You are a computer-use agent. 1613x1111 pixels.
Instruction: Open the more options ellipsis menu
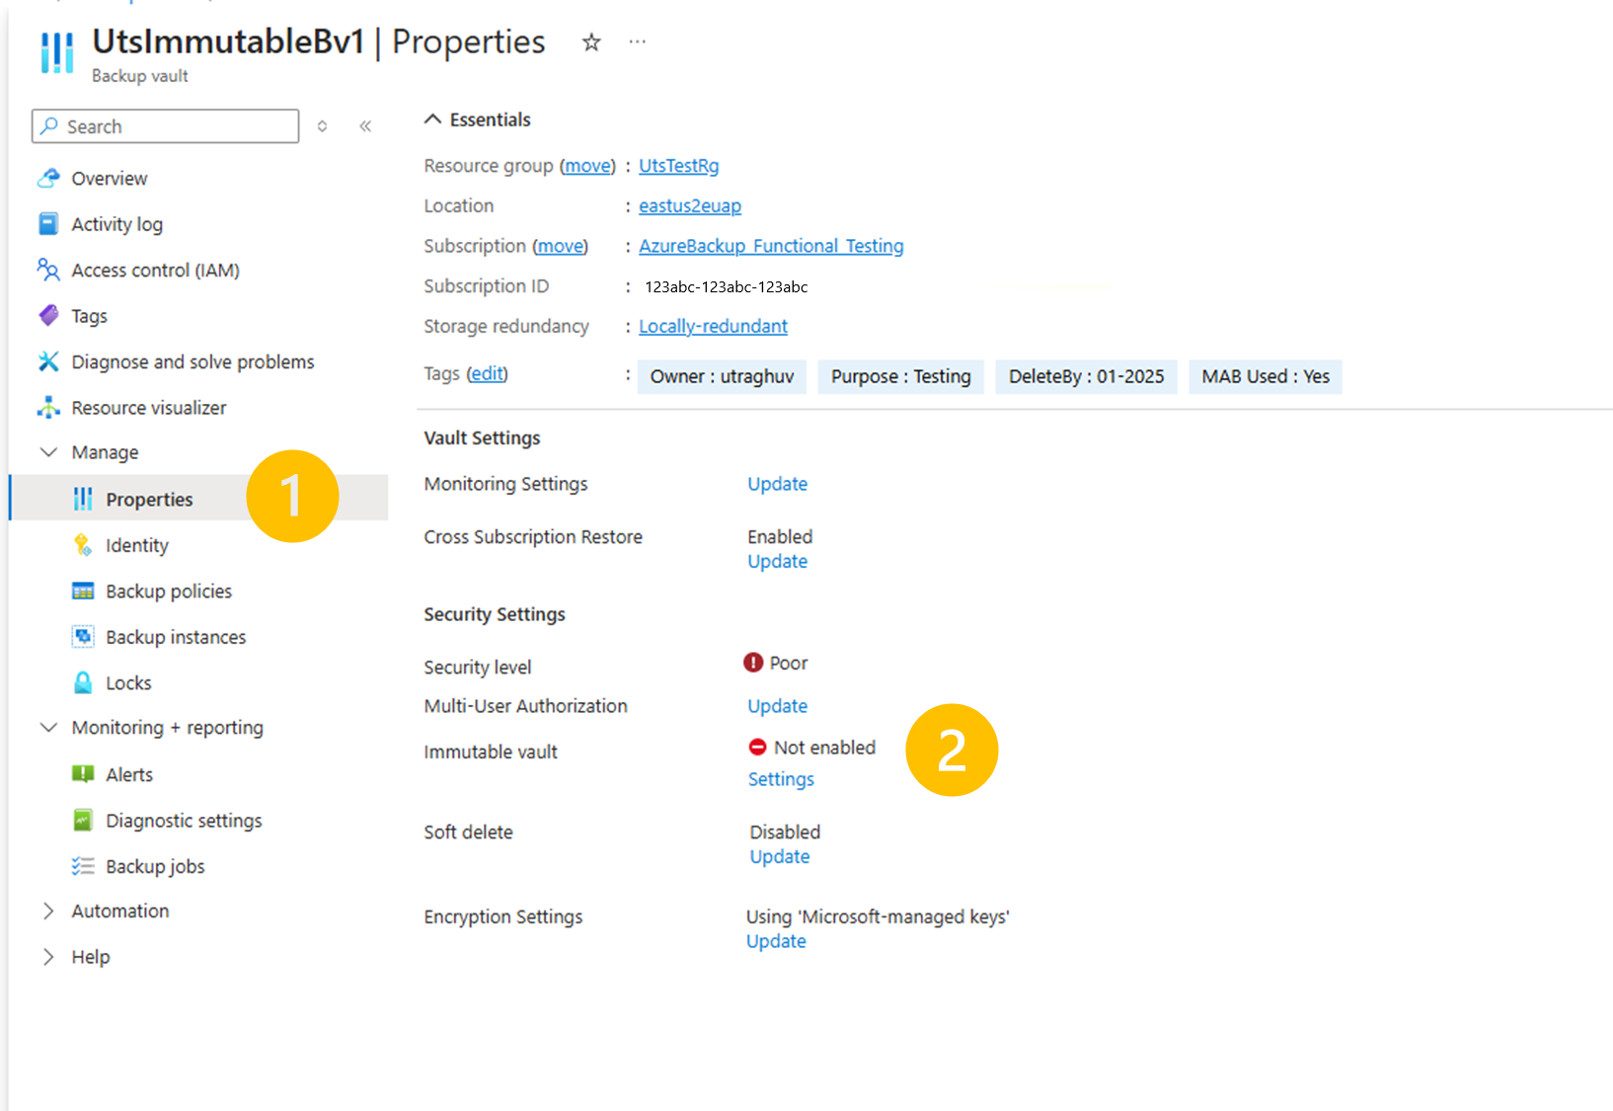[x=638, y=41]
